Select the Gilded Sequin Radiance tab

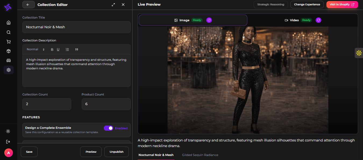coord(200,155)
